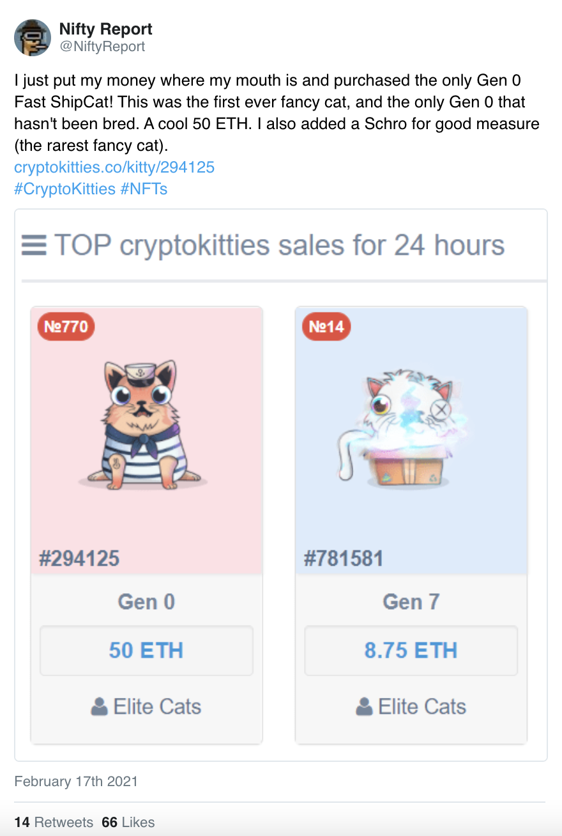Click the person icon beside second Elite Cats
The width and height of the screenshot is (562, 836).
click(364, 707)
